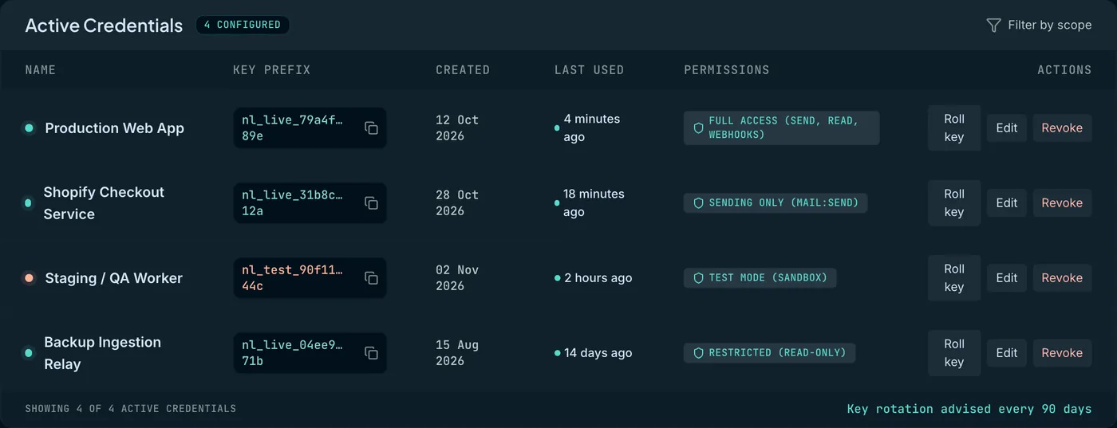
Task: Roll key for Shopify Checkout Service
Action: [954, 202]
